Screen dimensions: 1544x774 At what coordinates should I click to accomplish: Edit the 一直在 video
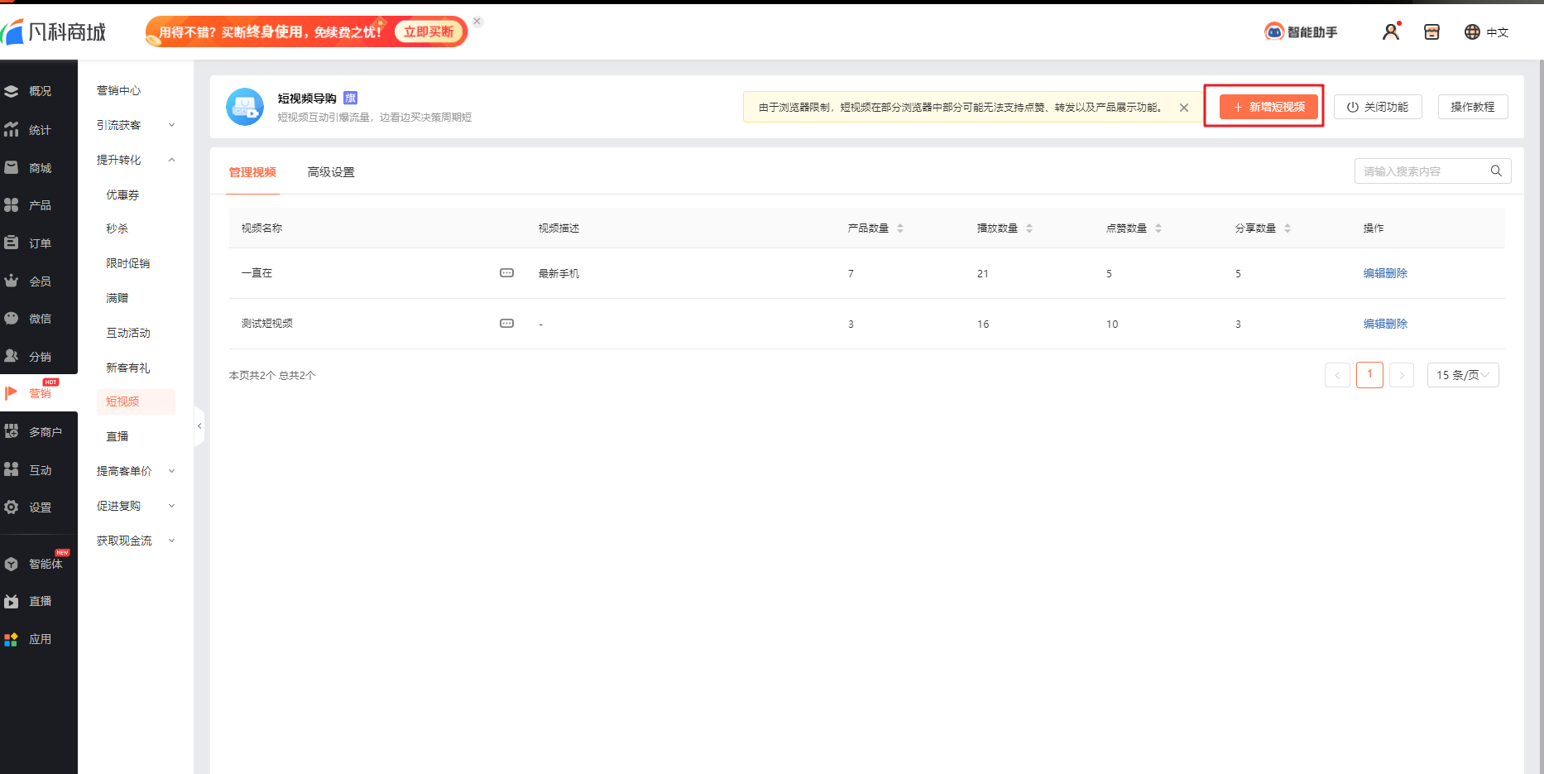[x=1374, y=273]
